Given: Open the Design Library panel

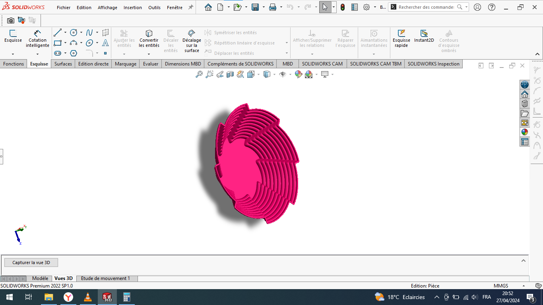Looking at the screenshot, I should tap(525, 103).
